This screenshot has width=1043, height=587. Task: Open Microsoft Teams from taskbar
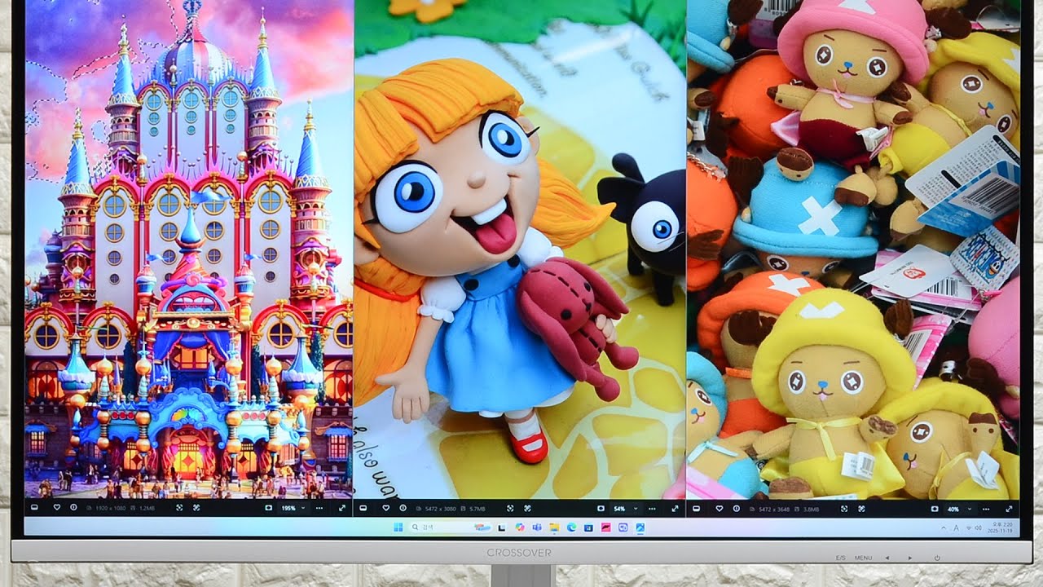pos(537,527)
